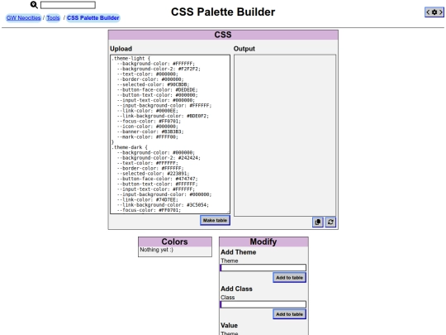Click the '--background-color: #000000;' line

coord(156,152)
